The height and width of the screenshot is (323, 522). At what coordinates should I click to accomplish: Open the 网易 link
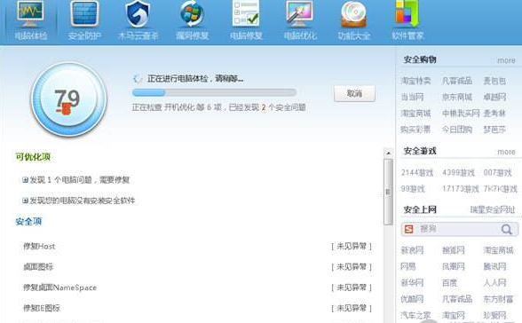pos(408,266)
